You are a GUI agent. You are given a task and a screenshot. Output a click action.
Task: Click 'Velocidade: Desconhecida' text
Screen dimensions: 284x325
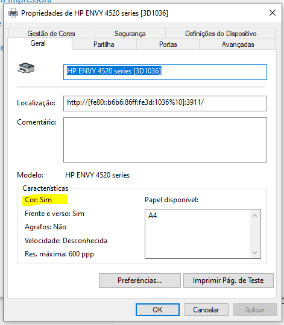click(x=66, y=241)
